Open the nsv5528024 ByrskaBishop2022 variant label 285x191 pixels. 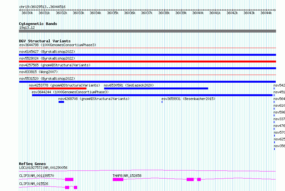(x=47, y=58)
